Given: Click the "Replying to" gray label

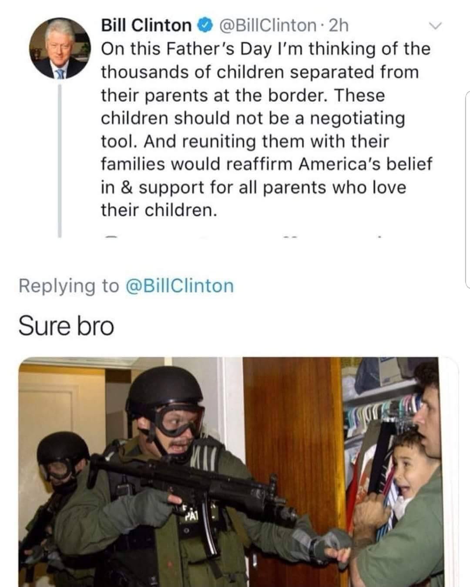Looking at the screenshot, I should (x=68, y=286).
